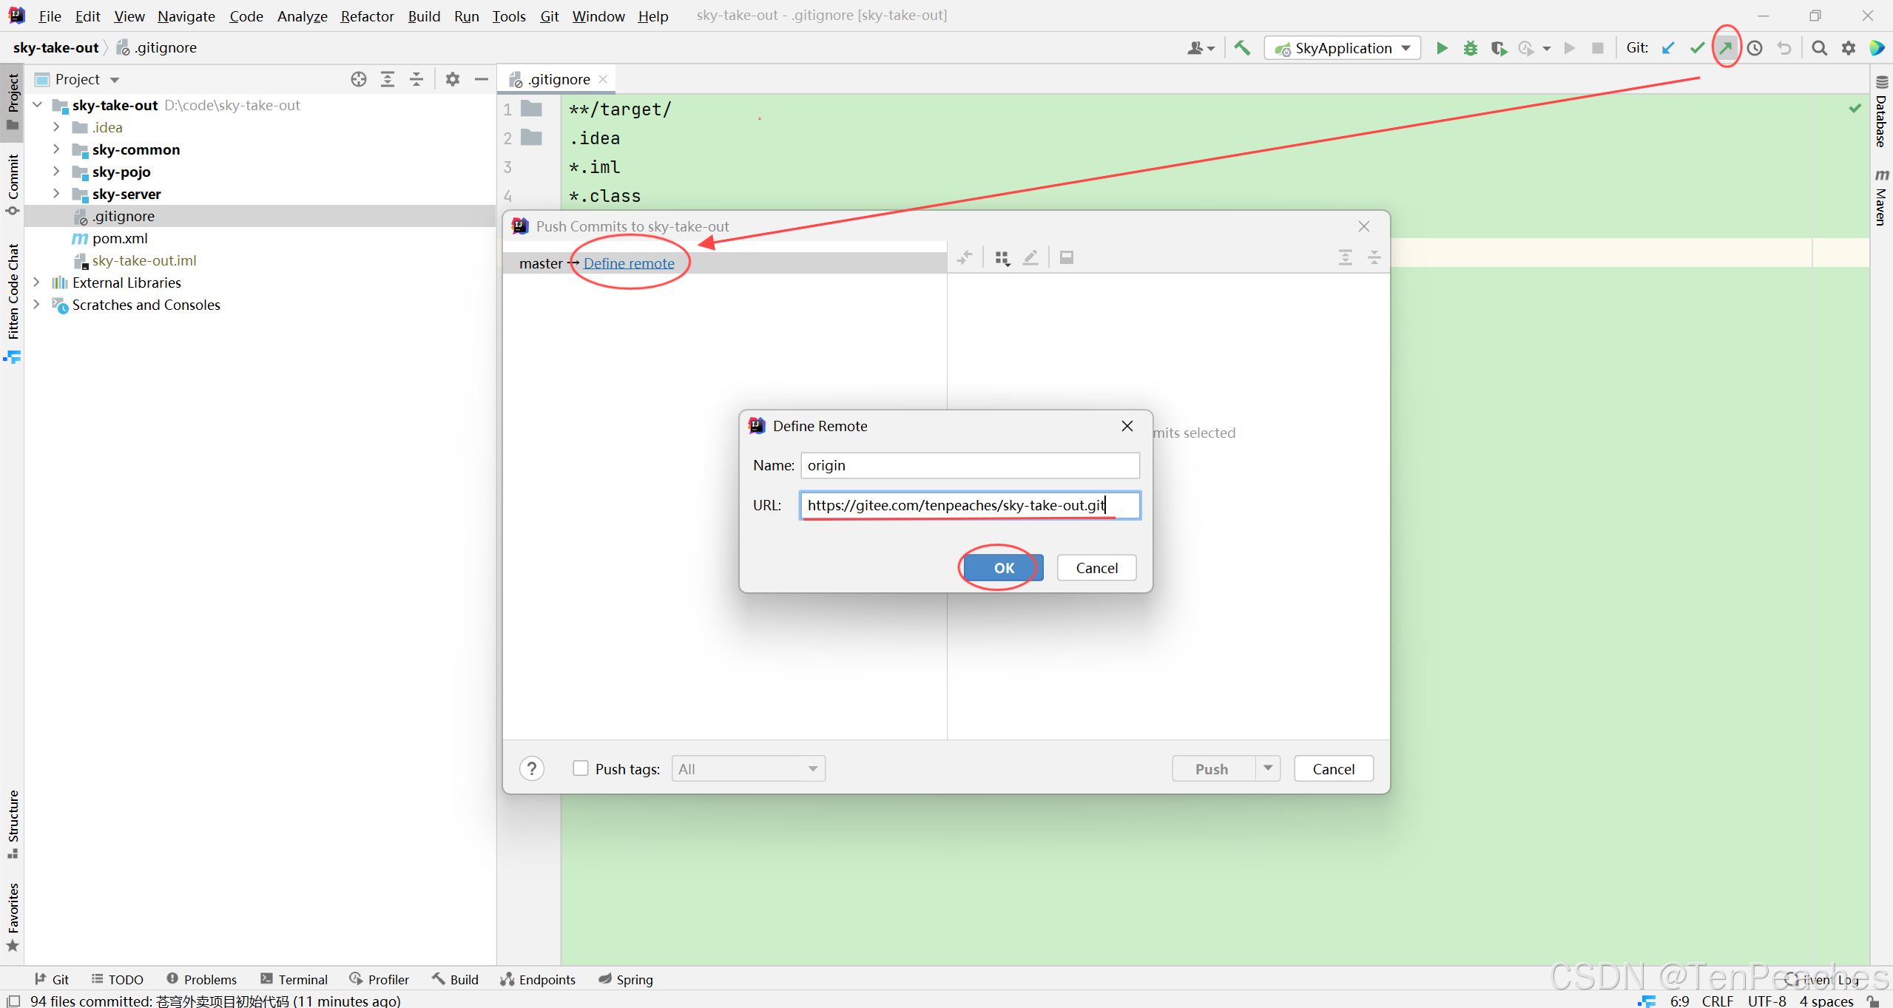The width and height of the screenshot is (1893, 1008).
Task: Open Git history clock icon
Action: 1755,48
